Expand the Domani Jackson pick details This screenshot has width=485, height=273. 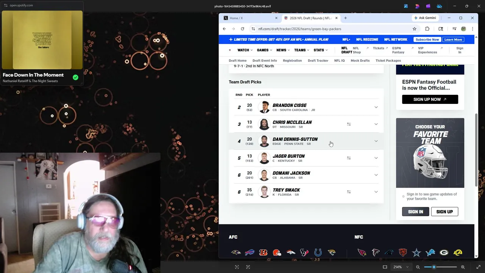376,175
